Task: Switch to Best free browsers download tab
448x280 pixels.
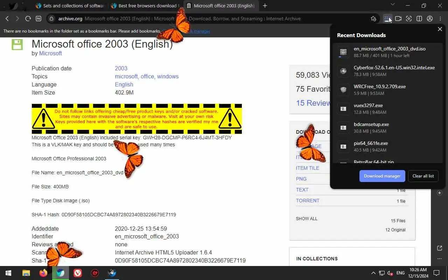Action: (x=145, y=6)
